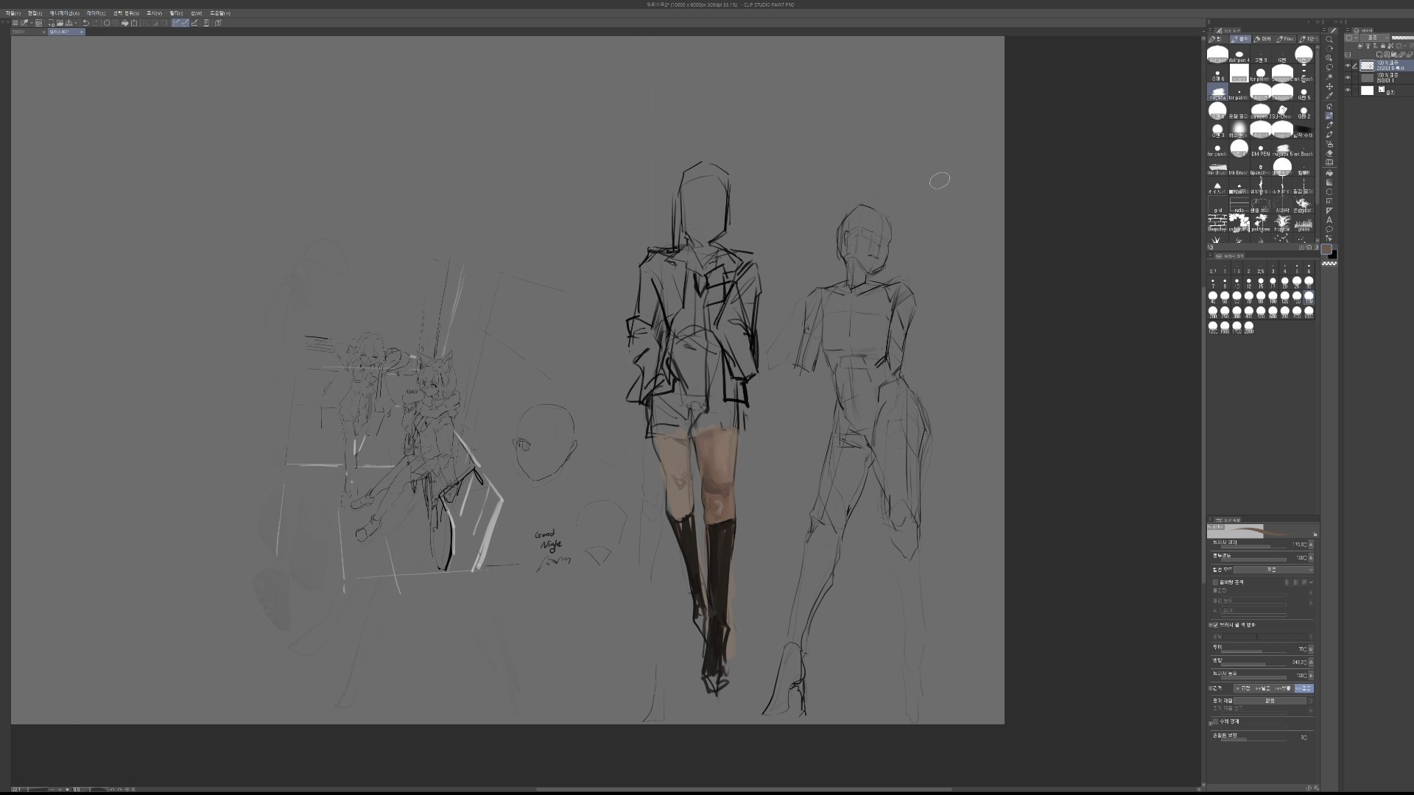Open the layer blending mode dropdown
This screenshot has width=1414, height=795.
pyautogui.click(x=1375, y=38)
